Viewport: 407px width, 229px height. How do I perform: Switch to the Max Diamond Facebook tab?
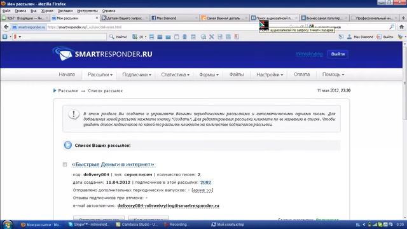point(175,18)
